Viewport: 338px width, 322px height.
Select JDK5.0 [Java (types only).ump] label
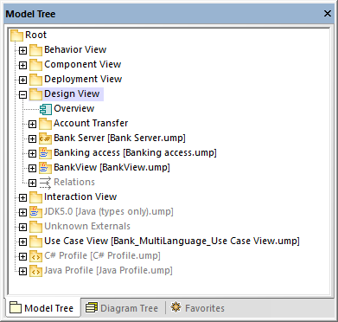pyautogui.click(x=109, y=211)
